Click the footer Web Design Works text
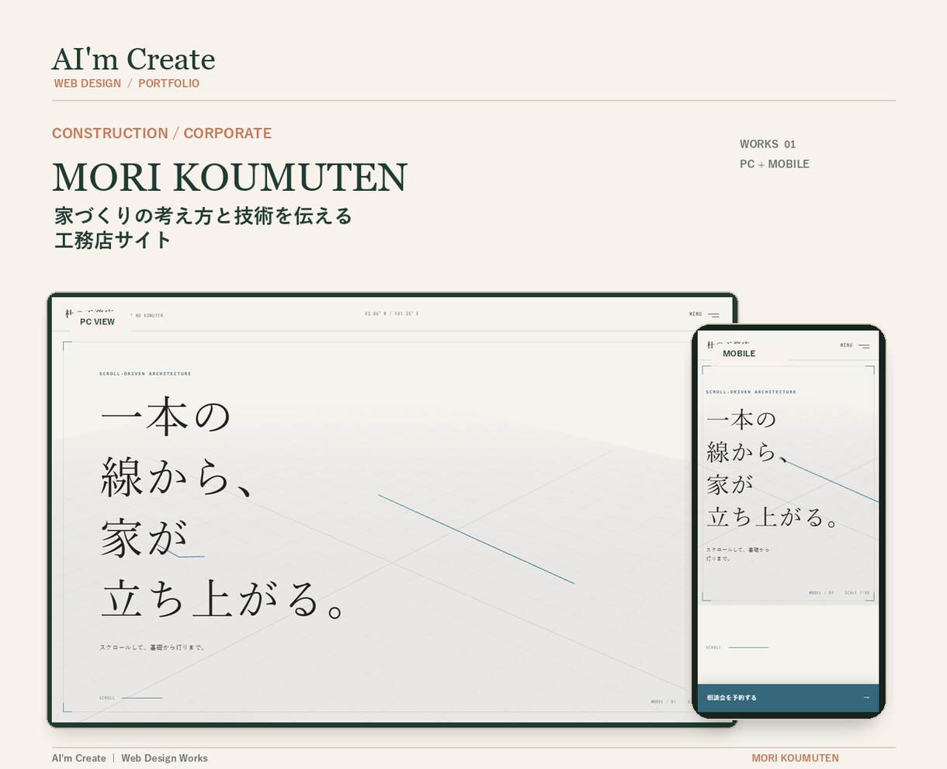 coord(165,758)
